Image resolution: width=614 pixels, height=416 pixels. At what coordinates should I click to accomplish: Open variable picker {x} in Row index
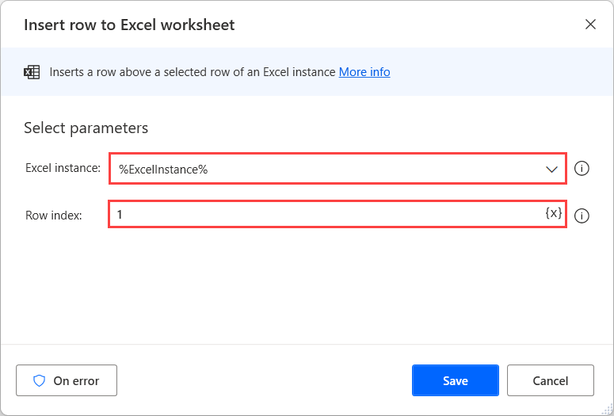point(553,213)
